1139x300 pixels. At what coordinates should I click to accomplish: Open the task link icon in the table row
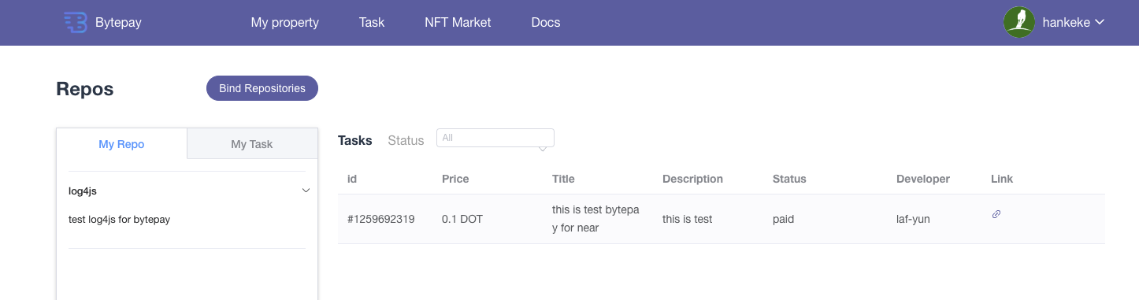click(x=996, y=214)
